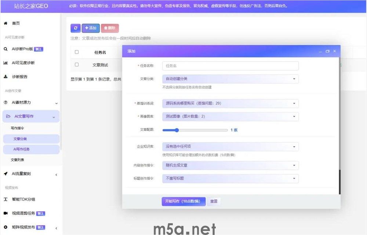Collapse the AI文章写作 chevron
Image resolution: width=367 pixels, height=235 pixels.
pos(54,117)
